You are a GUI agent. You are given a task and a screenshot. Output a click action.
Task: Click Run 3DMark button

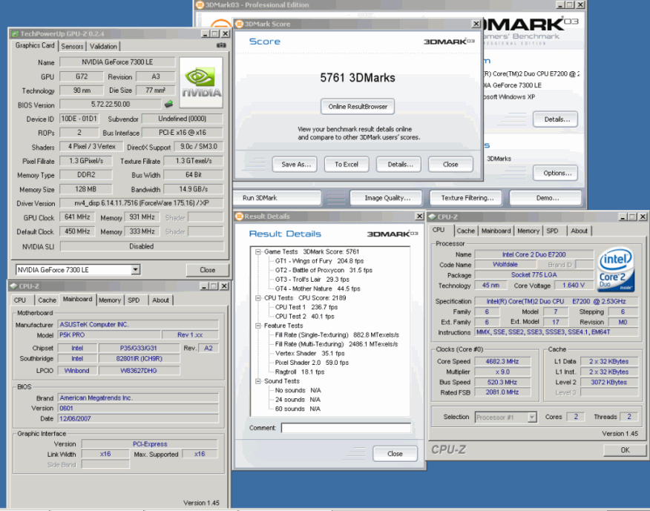[277, 198]
